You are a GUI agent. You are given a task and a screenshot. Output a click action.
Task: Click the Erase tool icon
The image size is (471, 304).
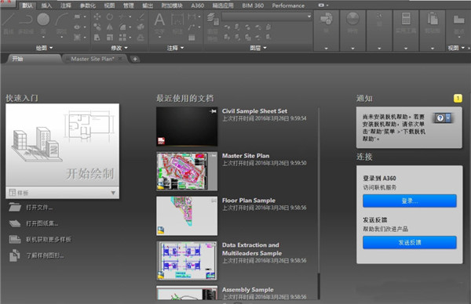pos(141,16)
